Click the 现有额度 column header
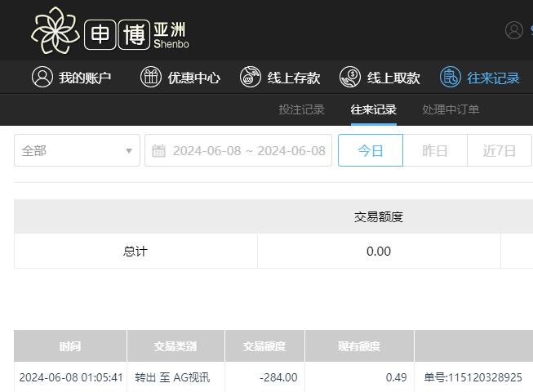 click(359, 346)
